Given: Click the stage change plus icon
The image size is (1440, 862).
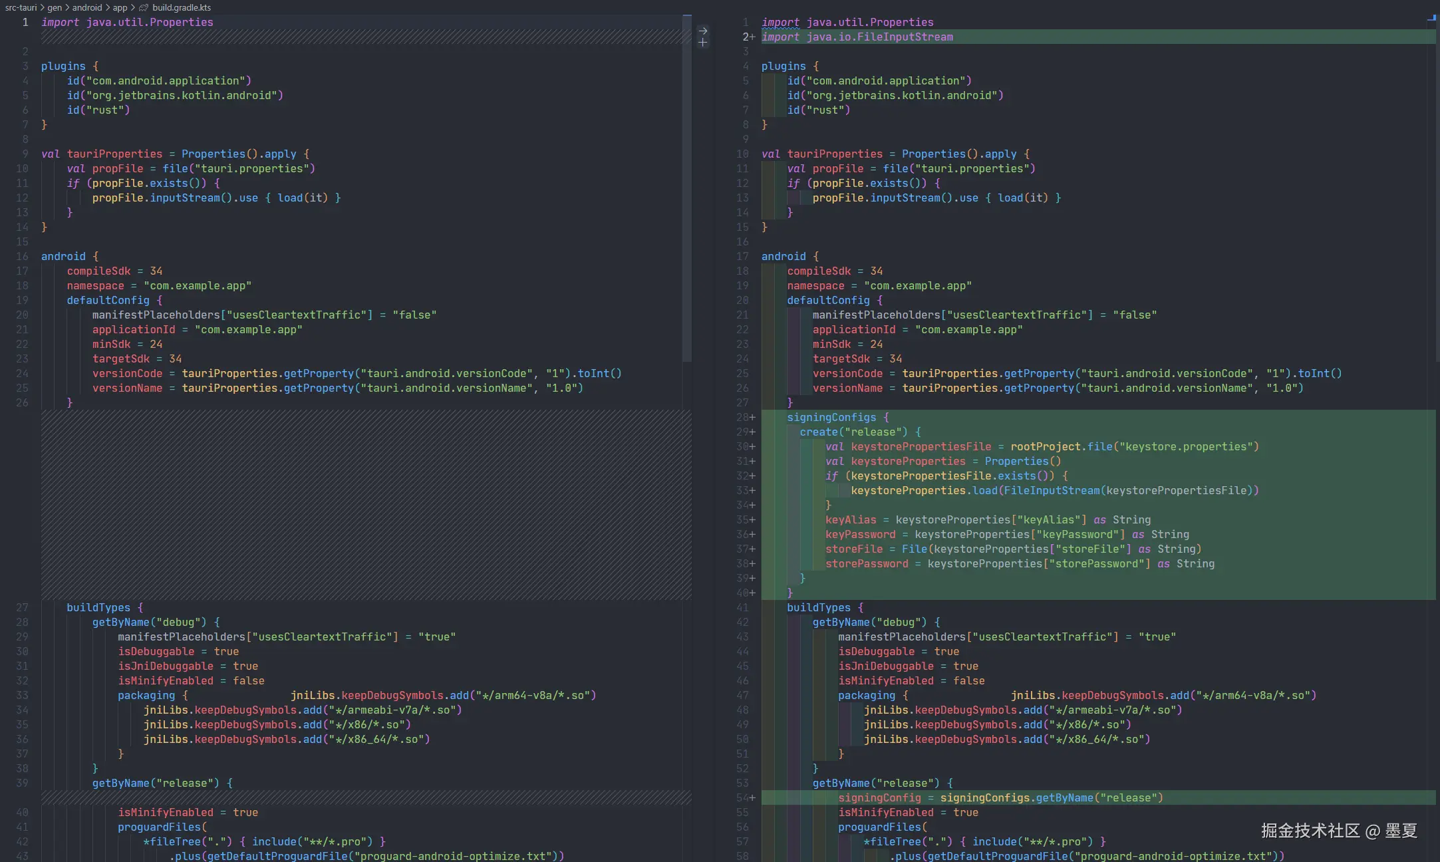Looking at the screenshot, I should coord(702,43).
